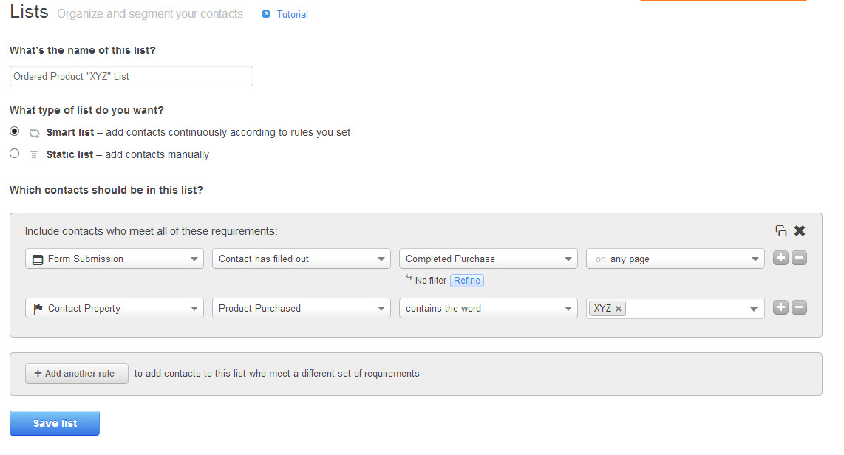The height and width of the screenshot is (455, 844).
Task: Open the on any page dropdown
Action: pos(675,259)
